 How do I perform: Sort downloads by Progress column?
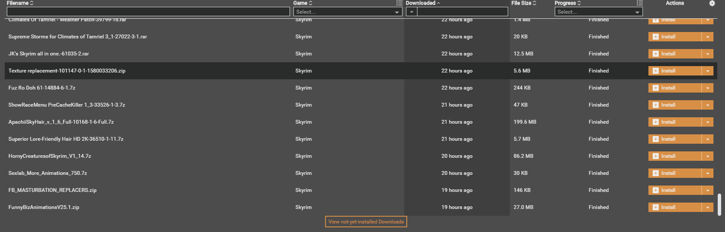point(579,3)
